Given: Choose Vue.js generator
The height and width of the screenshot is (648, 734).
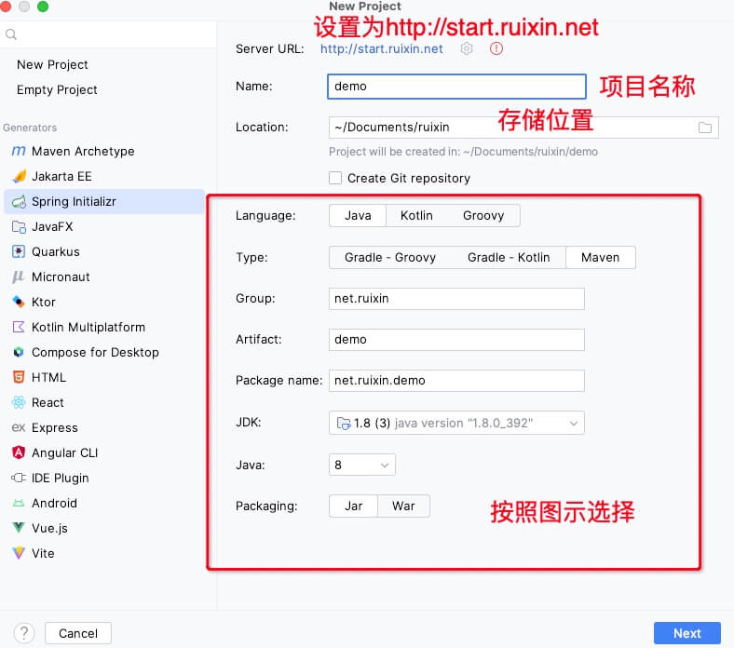Looking at the screenshot, I should [x=104, y=528].
